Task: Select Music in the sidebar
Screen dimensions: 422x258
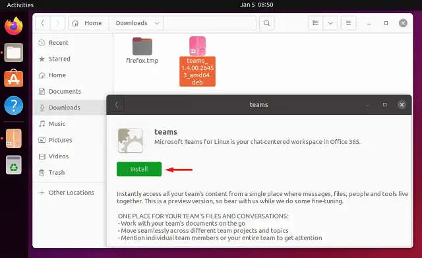Action: (x=69, y=124)
